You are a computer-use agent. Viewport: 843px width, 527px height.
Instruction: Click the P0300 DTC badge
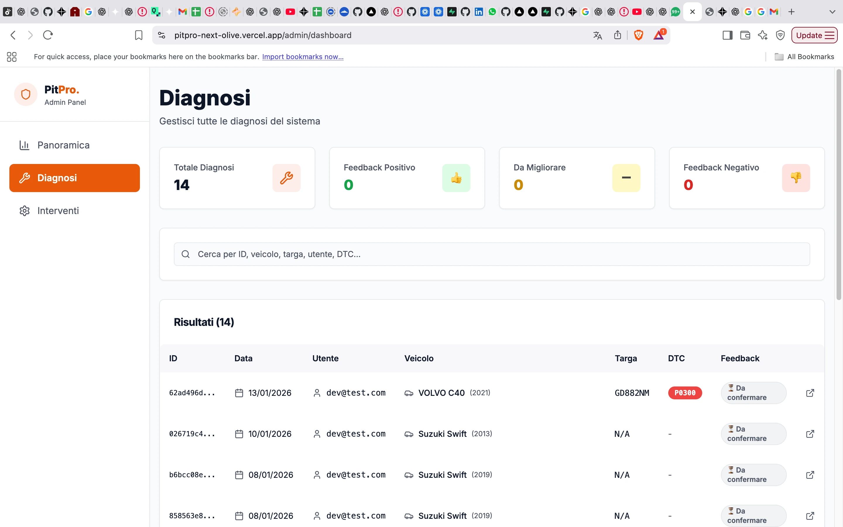tap(685, 393)
